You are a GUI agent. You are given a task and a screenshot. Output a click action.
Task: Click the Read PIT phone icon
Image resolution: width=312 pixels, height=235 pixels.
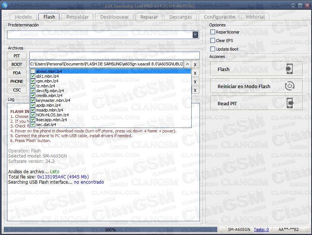tap(290, 103)
